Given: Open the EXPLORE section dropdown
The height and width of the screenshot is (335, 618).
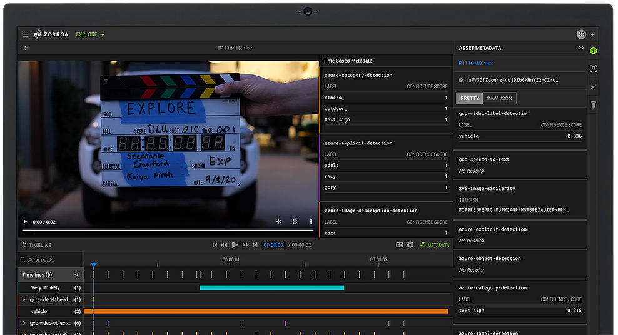Looking at the screenshot, I should 90,34.
